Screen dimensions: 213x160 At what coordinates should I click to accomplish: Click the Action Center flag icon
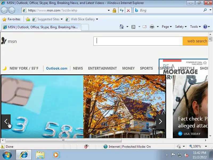coord(173,155)
